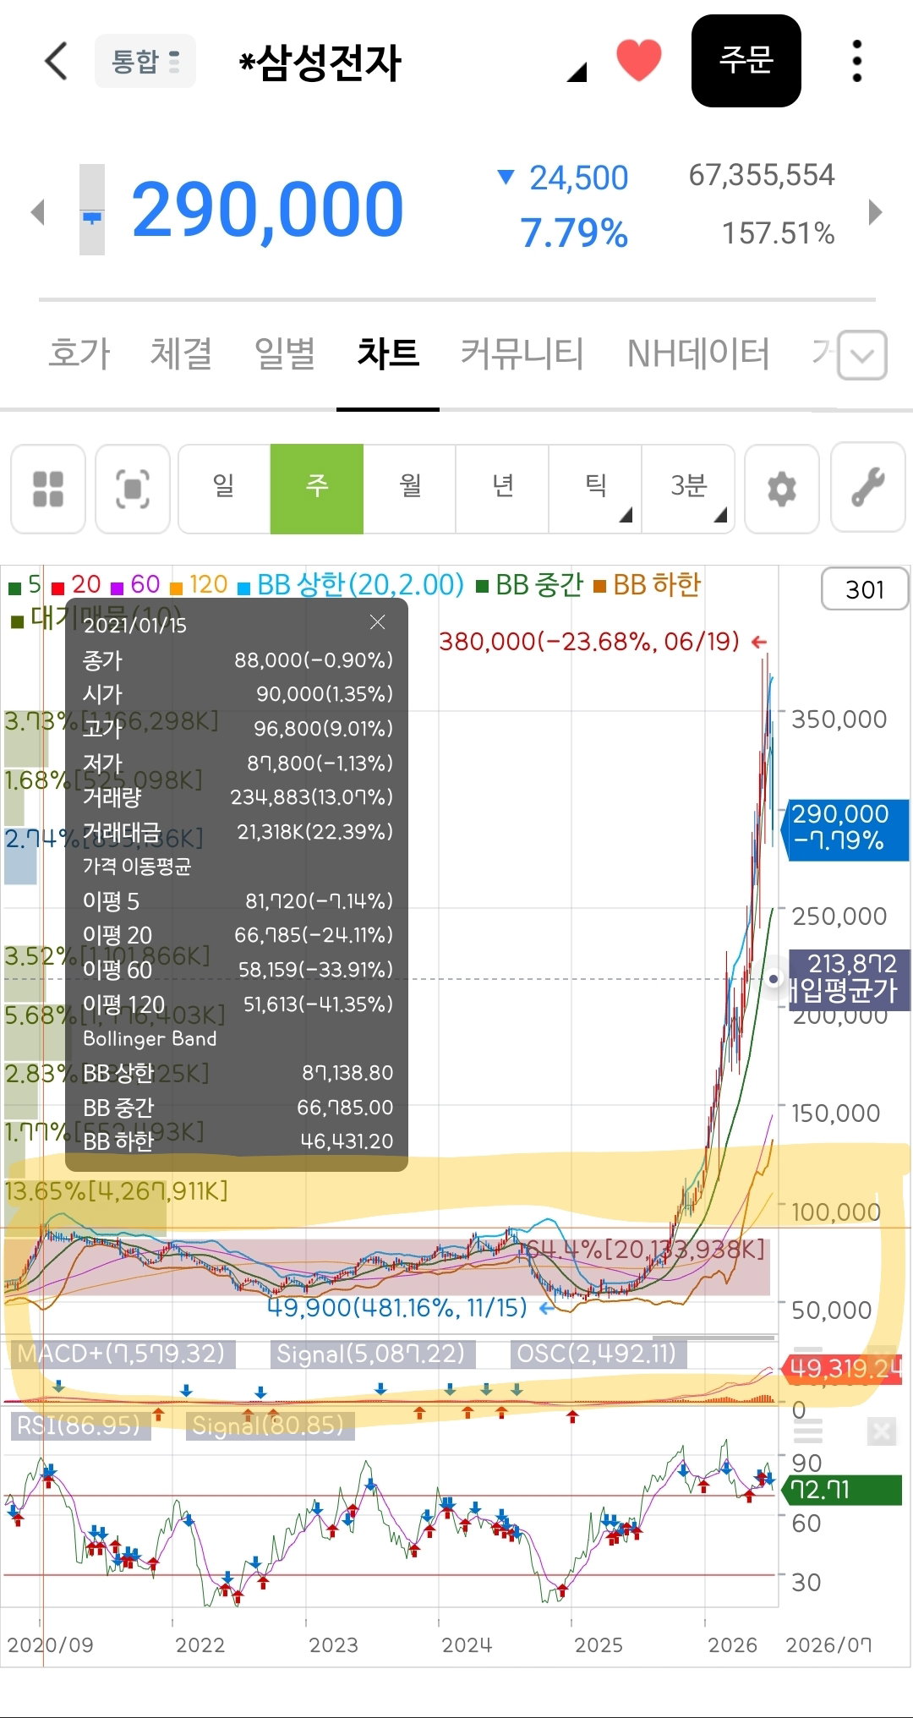Open the four-square grid layout icon
The height and width of the screenshot is (1718, 913).
[48, 489]
